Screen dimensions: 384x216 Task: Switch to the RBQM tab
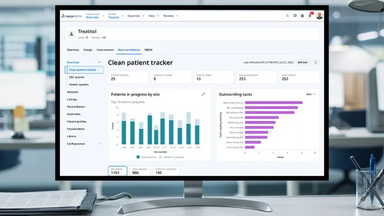[148, 50]
